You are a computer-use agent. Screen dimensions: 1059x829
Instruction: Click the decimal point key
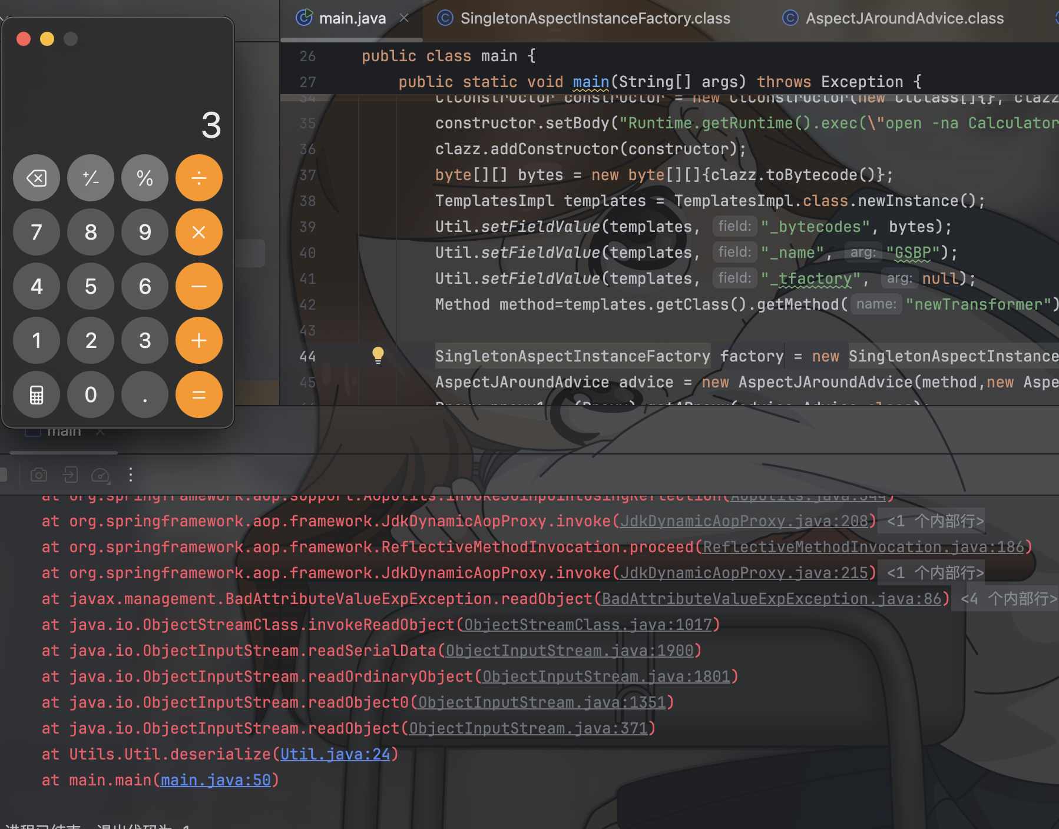point(145,394)
